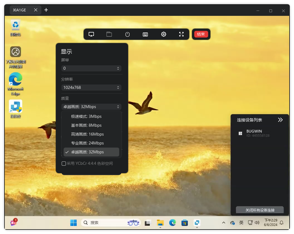This screenshot has width=294, height=234.
Task: Open Microsoft Store from the taskbar
Action: (185, 223)
